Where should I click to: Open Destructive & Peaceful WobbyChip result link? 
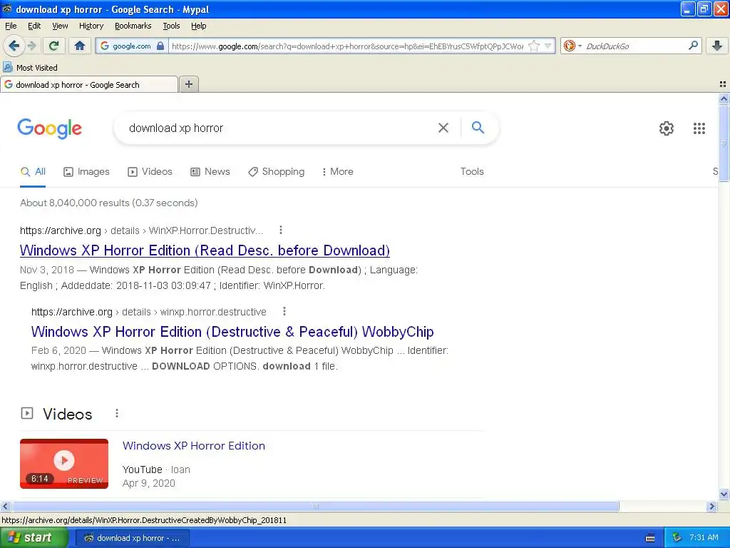tap(232, 332)
